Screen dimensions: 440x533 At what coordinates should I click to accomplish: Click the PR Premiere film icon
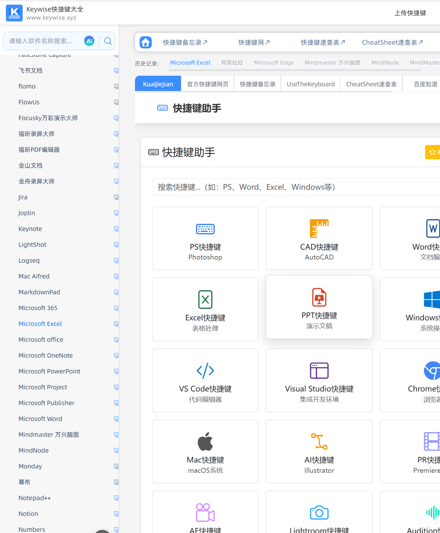pos(432,441)
